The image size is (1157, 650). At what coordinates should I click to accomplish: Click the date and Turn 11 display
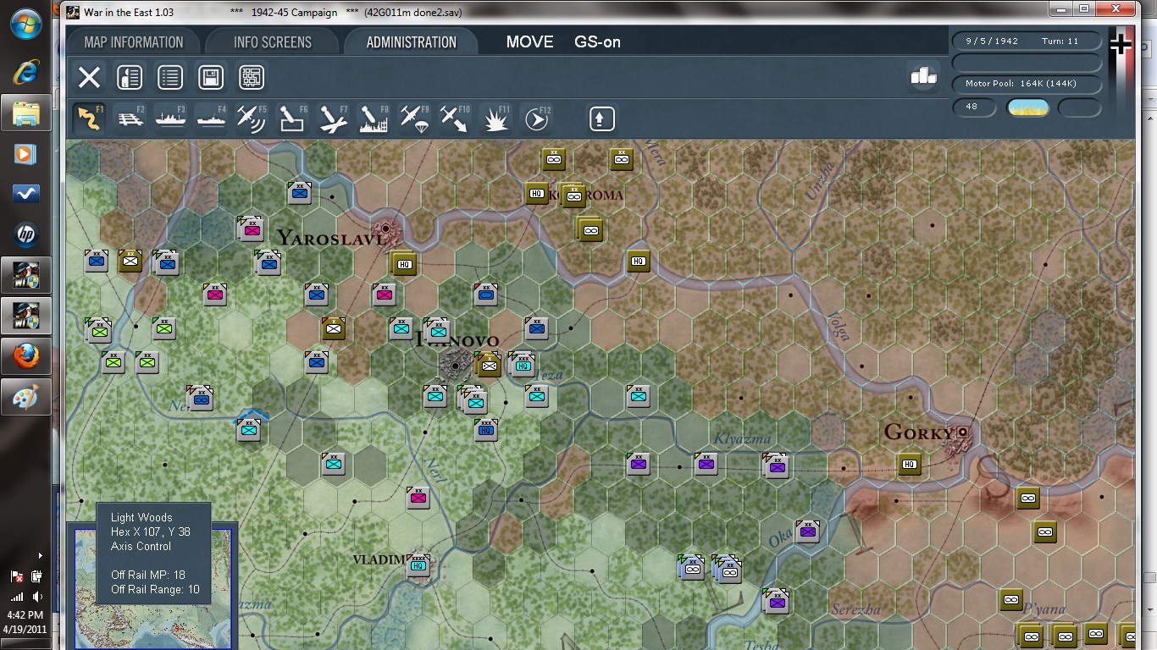[x=1027, y=41]
